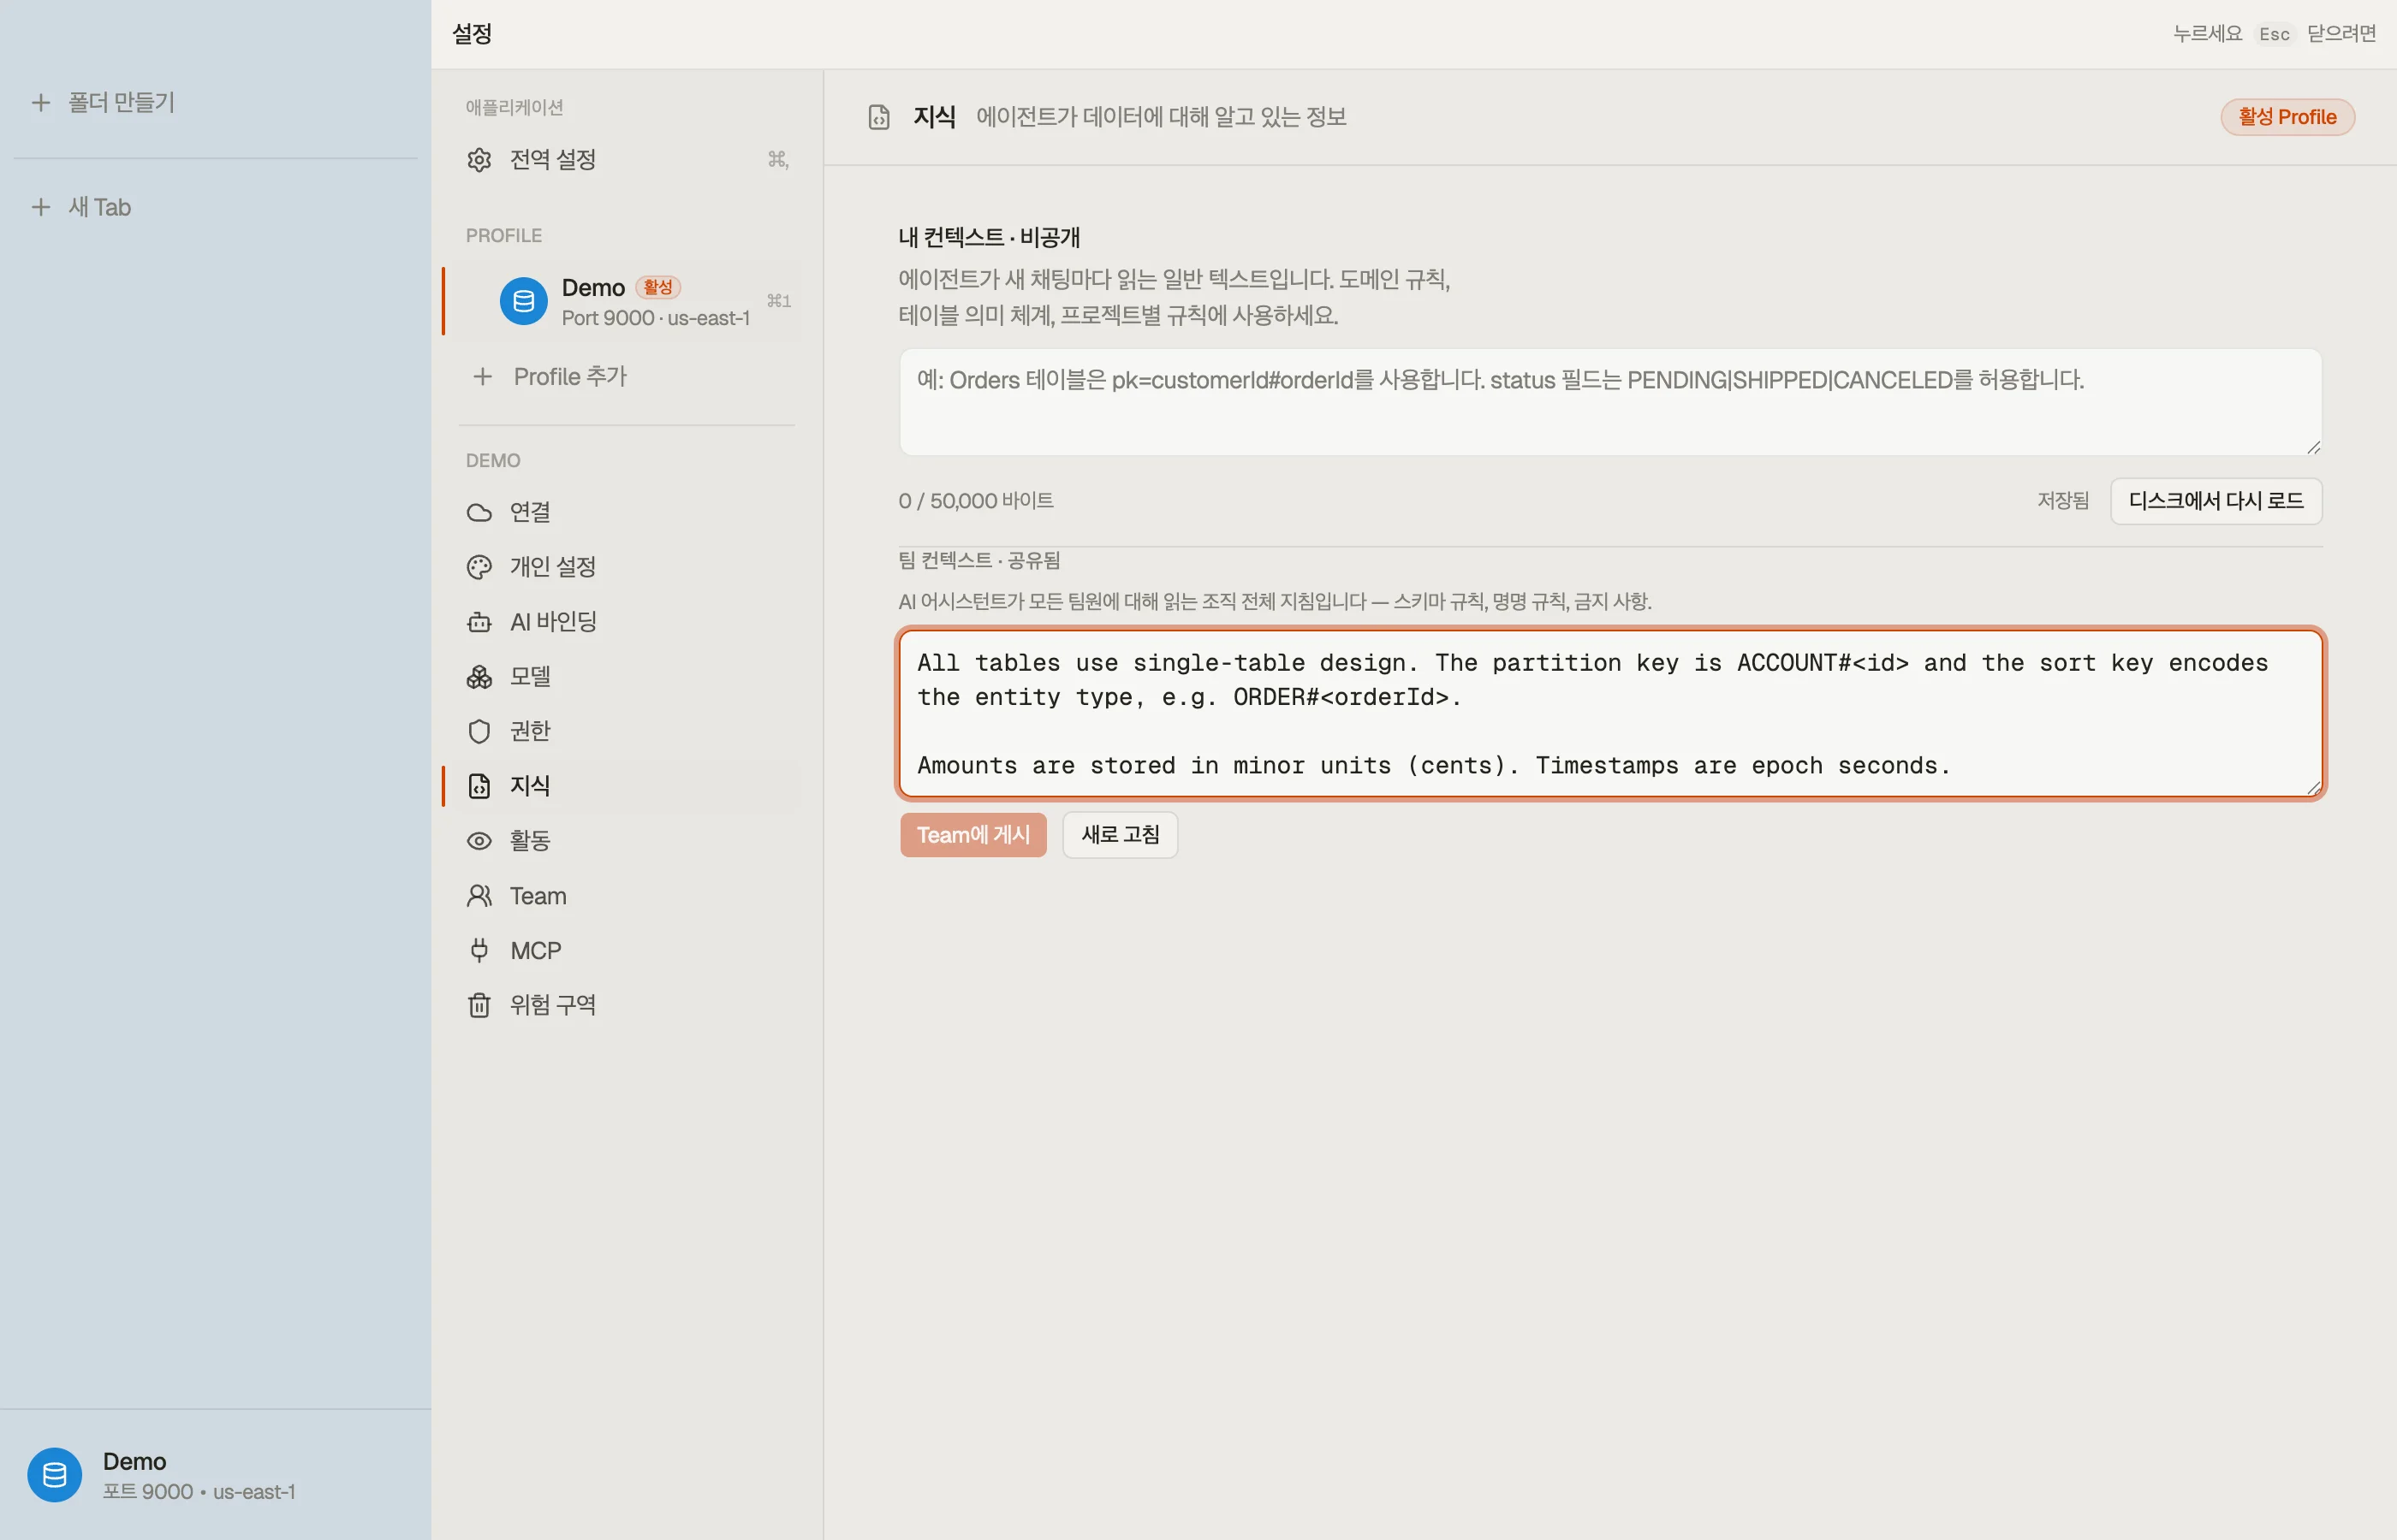
Task: Click the 저장됨 status text
Action: 2063,501
